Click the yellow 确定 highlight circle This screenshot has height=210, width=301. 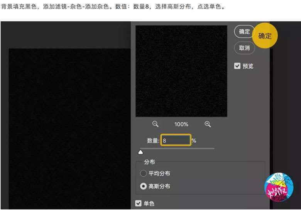(x=265, y=36)
